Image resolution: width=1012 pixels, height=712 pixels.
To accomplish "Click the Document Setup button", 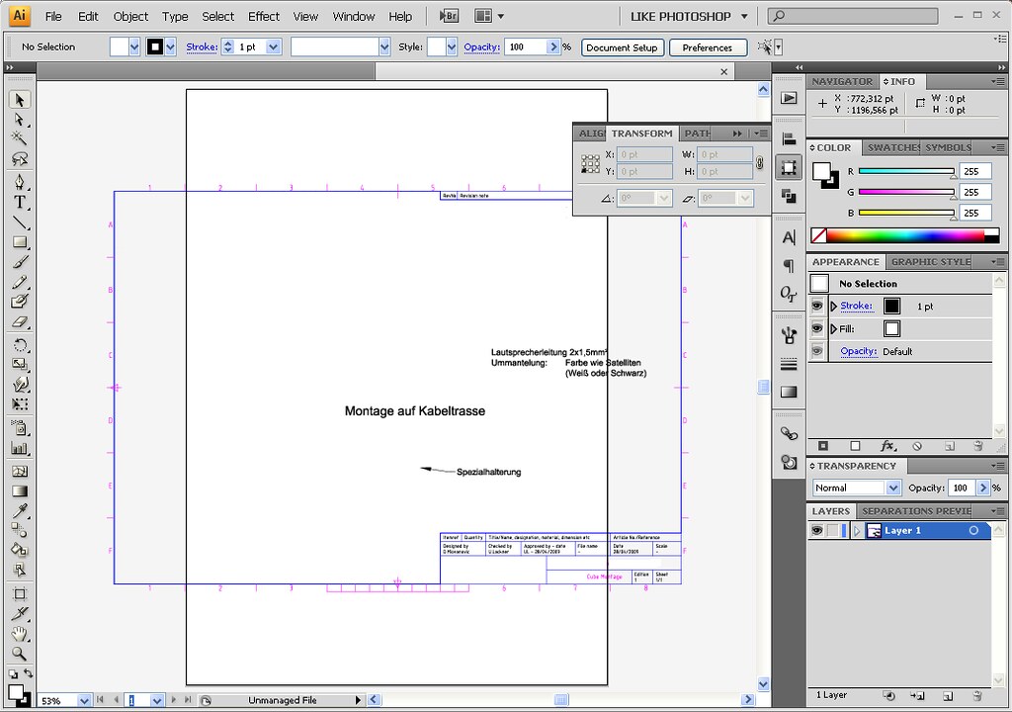I will click(x=622, y=47).
